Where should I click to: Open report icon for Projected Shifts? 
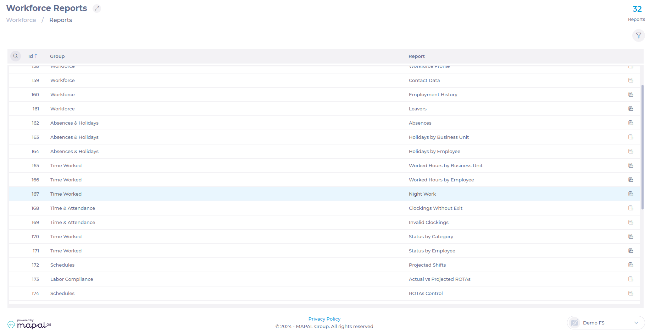(630, 265)
